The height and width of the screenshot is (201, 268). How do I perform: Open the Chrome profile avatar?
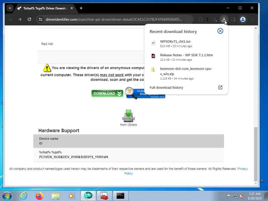point(243,19)
